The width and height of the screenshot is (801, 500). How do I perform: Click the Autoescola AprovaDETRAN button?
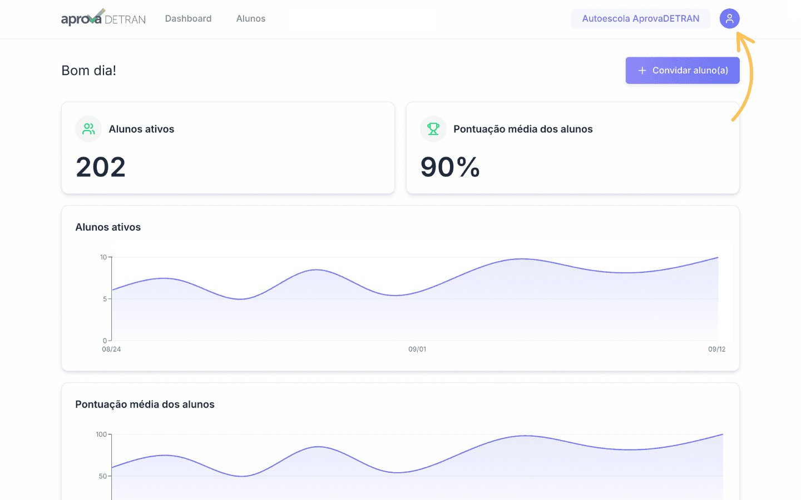point(641,18)
